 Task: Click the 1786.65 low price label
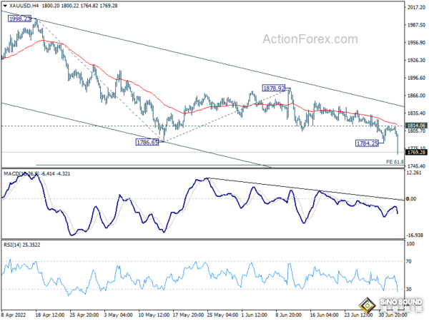147,143
